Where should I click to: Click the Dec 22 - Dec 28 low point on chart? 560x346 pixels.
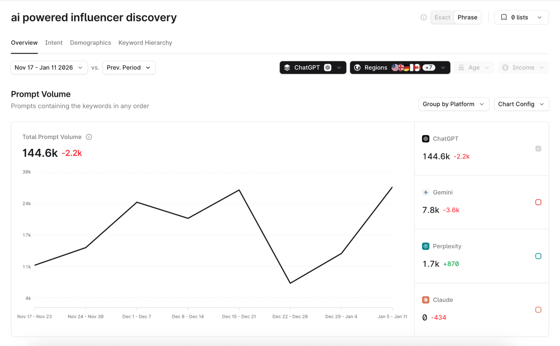[x=290, y=283]
